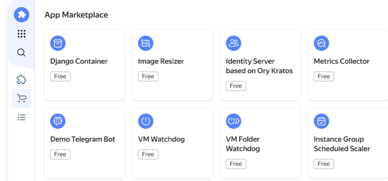Click the Demo Telegram Bot robot icon

[x=58, y=121]
